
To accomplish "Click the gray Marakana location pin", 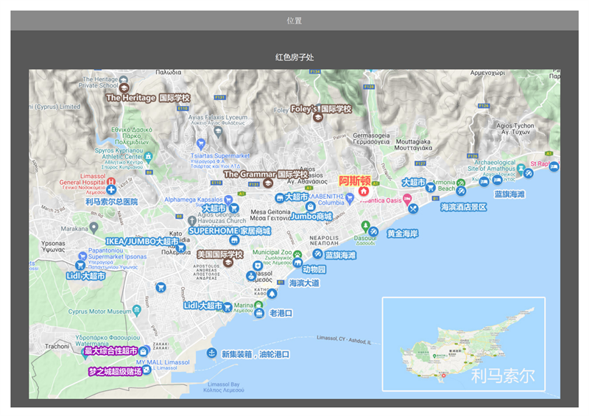I will click(x=94, y=228).
